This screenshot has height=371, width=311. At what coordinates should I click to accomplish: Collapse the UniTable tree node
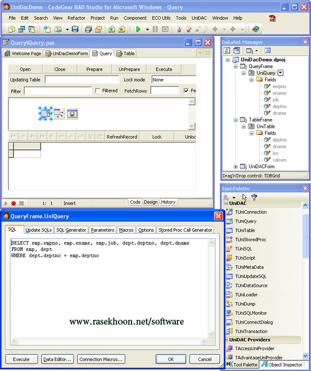(x=244, y=127)
